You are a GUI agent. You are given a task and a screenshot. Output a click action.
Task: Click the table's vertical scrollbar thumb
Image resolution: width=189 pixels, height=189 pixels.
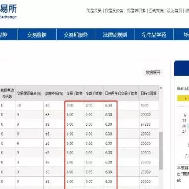(x=161, y=151)
